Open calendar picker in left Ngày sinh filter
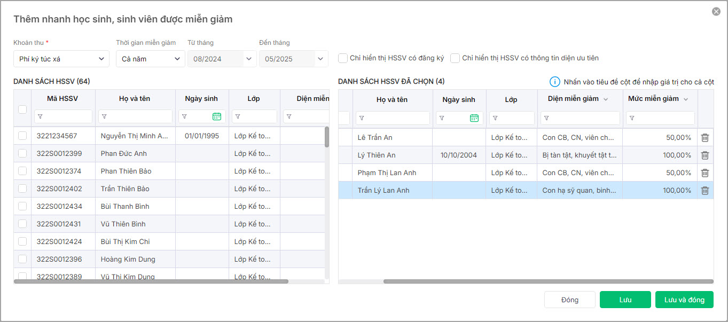This screenshot has height=322, width=728. coord(216,116)
